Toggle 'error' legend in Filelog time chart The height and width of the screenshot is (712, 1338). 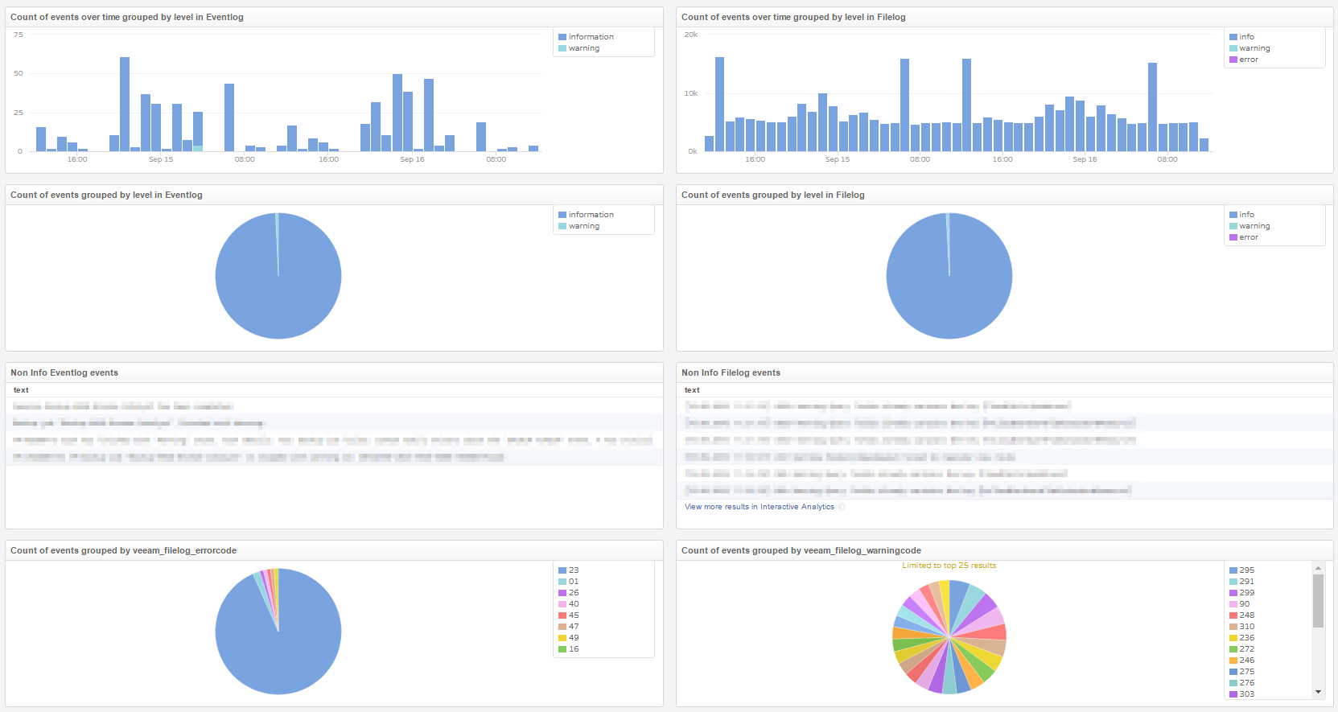(1244, 60)
